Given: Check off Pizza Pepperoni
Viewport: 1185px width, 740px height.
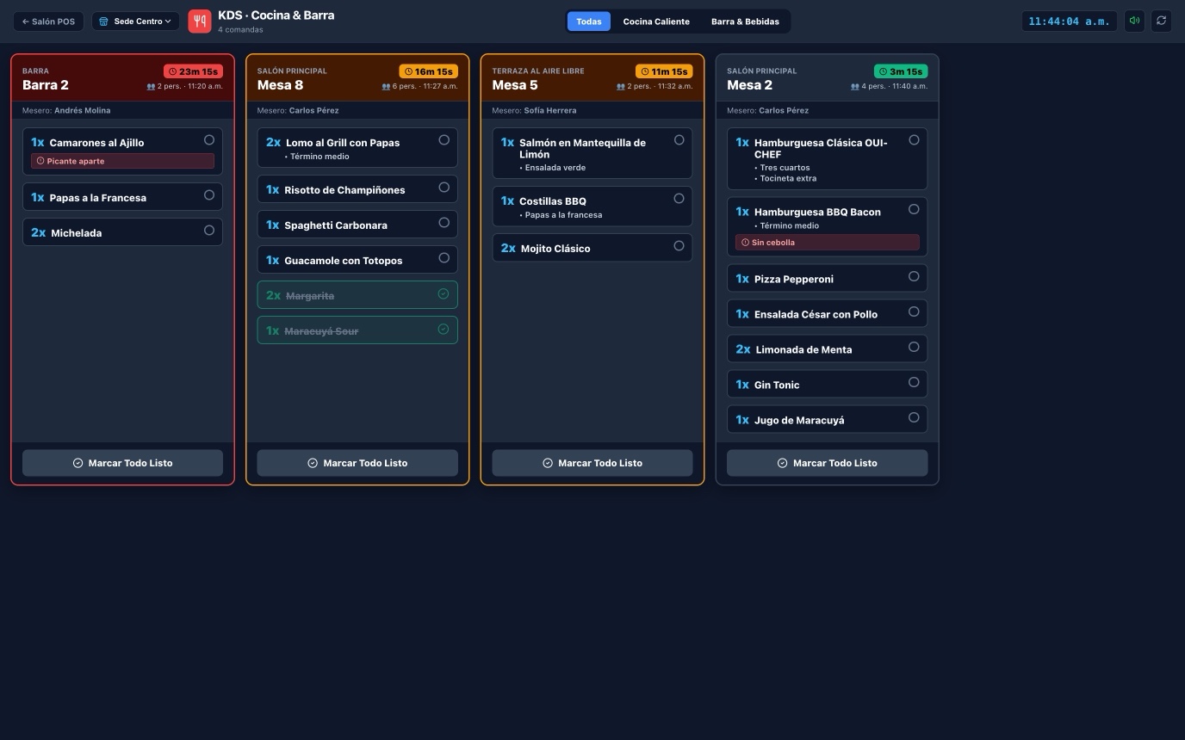Looking at the screenshot, I should pos(915,276).
